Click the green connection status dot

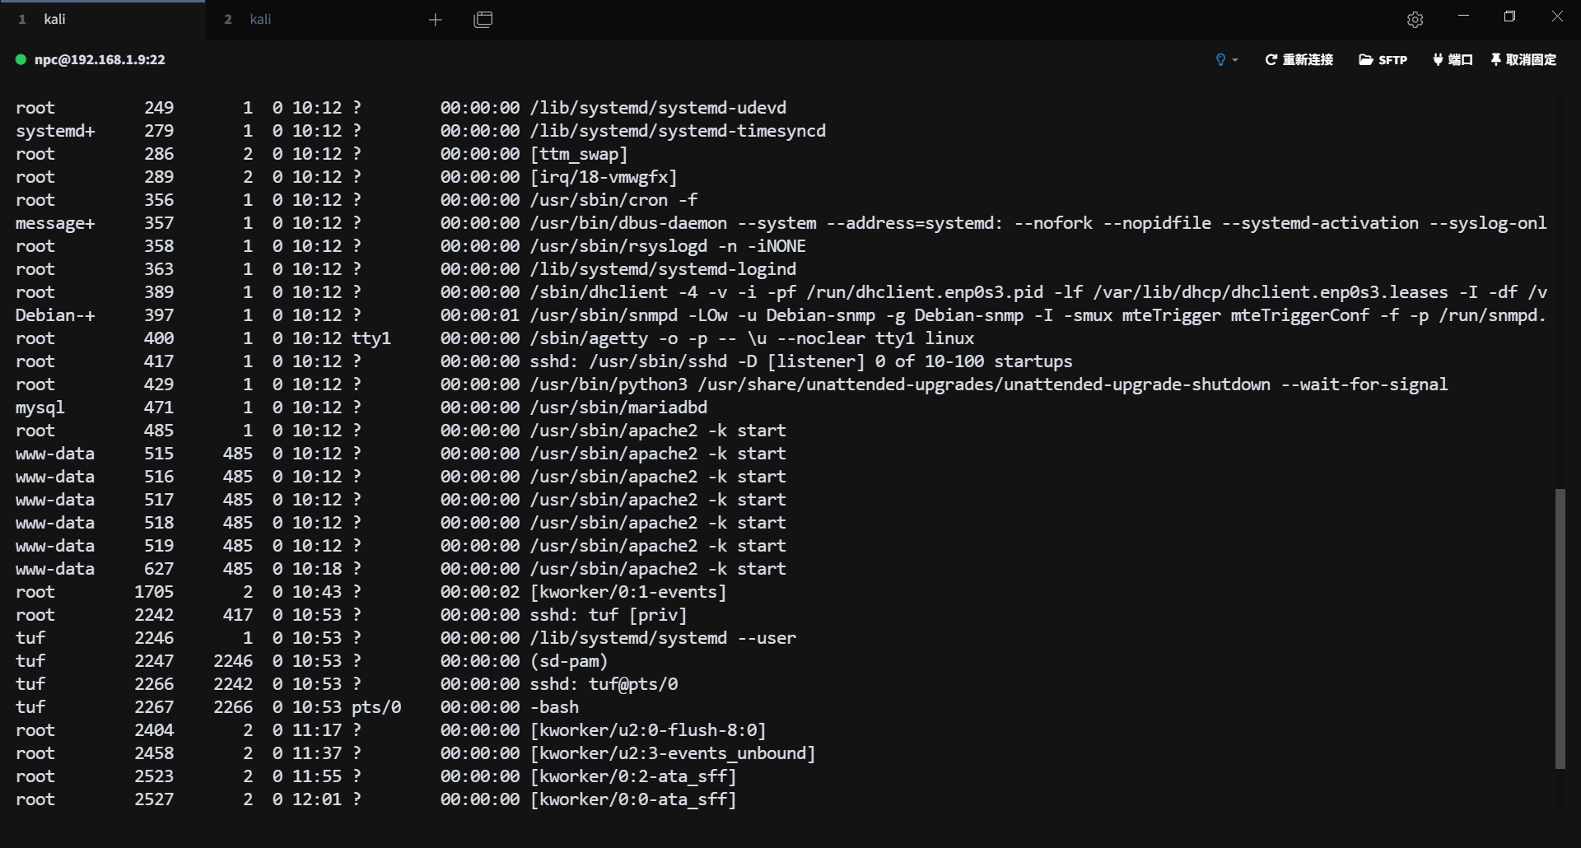pyautogui.click(x=21, y=59)
